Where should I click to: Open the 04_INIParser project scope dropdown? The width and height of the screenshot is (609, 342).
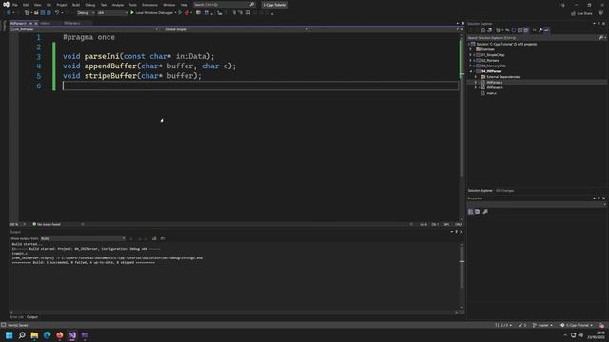(x=85, y=29)
